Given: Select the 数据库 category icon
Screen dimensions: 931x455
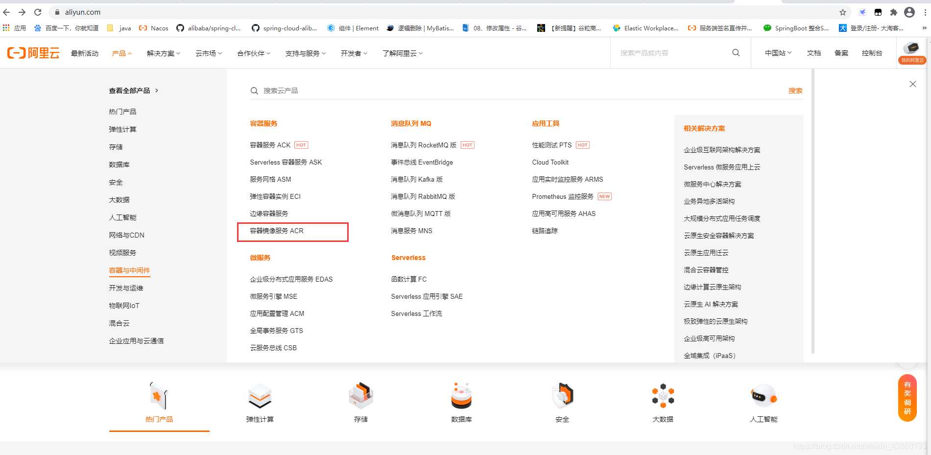Looking at the screenshot, I should click(x=461, y=402).
